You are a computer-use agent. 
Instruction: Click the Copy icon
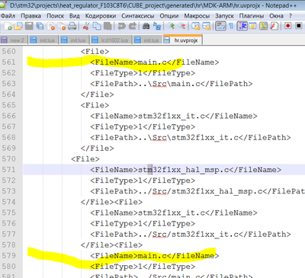click(x=97, y=26)
